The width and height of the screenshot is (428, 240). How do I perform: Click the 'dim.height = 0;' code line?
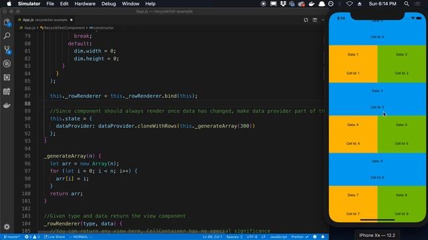point(96,59)
